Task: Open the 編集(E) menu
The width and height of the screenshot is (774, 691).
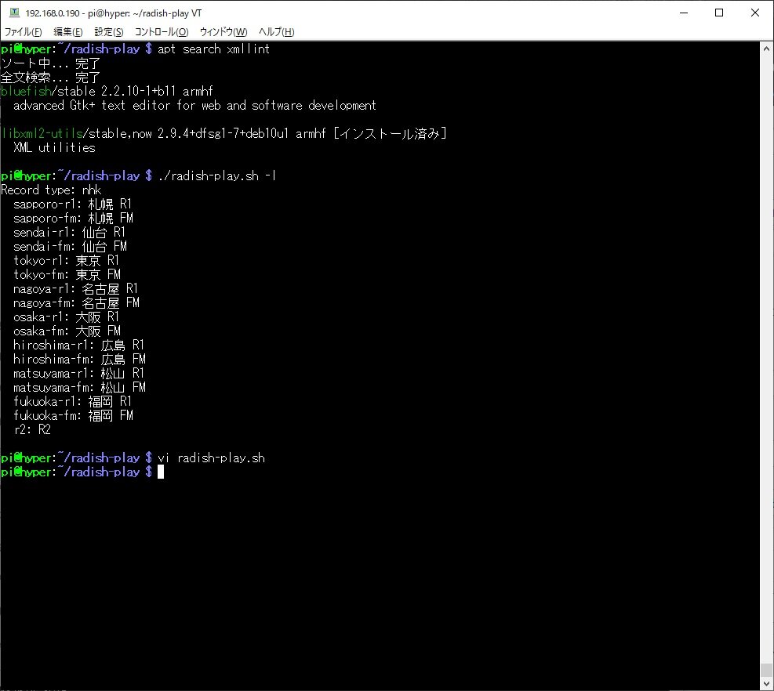Action: pyautogui.click(x=67, y=32)
